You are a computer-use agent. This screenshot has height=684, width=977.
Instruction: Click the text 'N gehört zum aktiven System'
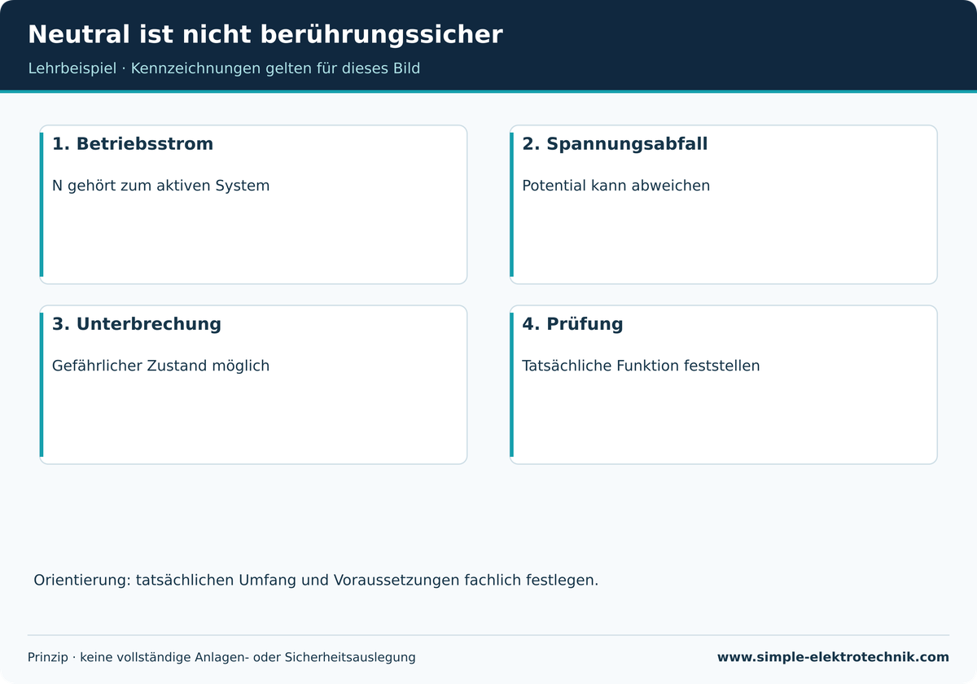click(160, 186)
